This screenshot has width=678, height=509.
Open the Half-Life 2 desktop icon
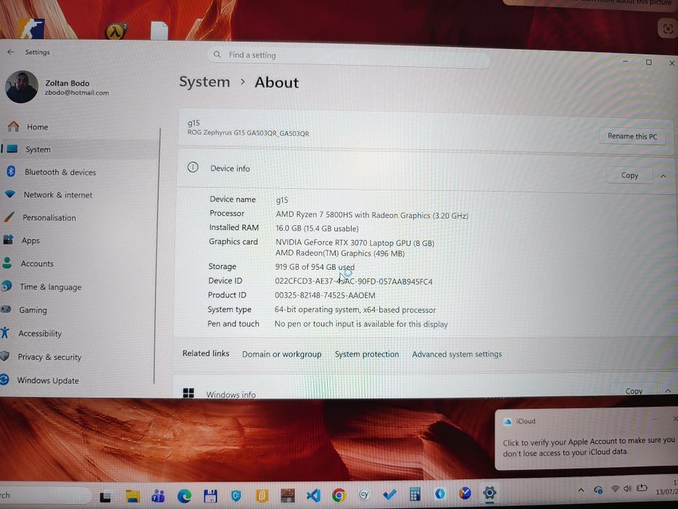pyautogui.click(x=116, y=31)
